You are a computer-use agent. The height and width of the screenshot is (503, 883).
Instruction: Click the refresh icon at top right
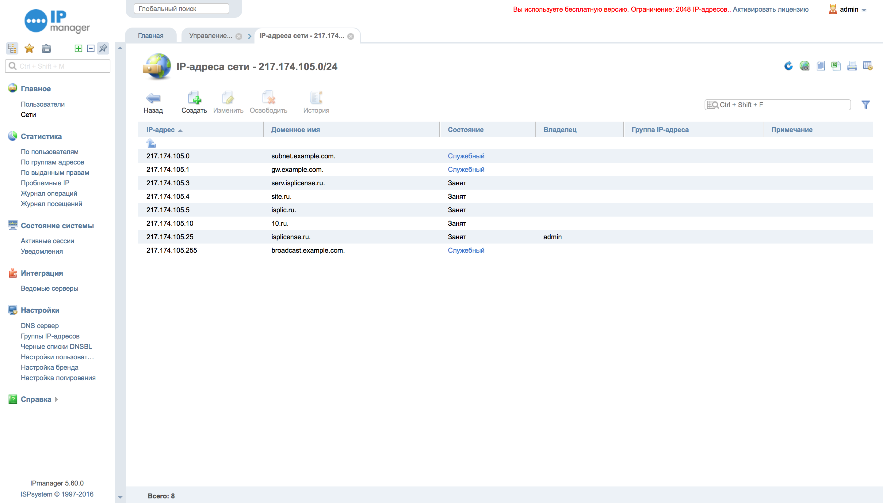point(788,66)
